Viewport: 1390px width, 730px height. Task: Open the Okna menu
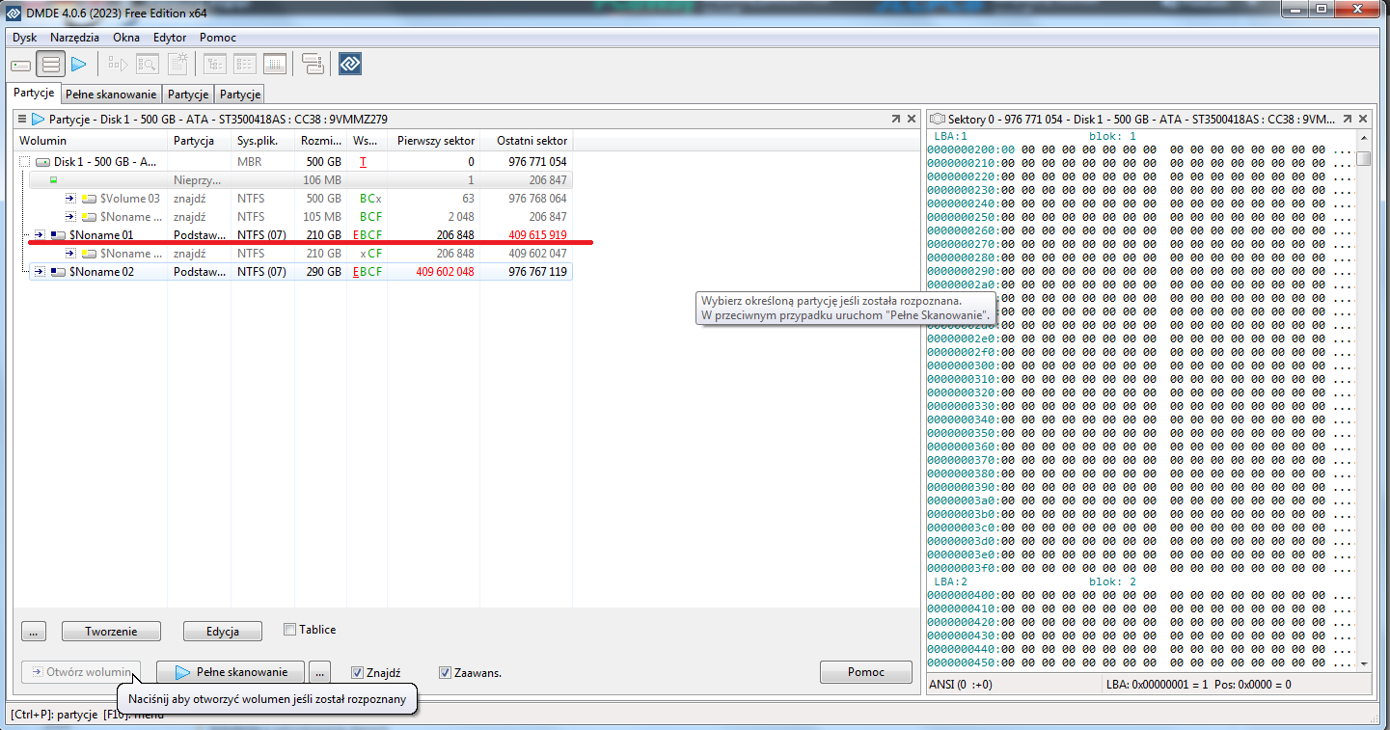pyautogui.click(x=125, y=38)
